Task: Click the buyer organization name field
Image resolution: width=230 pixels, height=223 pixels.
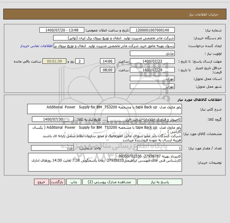Action: (x=114, y=38)
